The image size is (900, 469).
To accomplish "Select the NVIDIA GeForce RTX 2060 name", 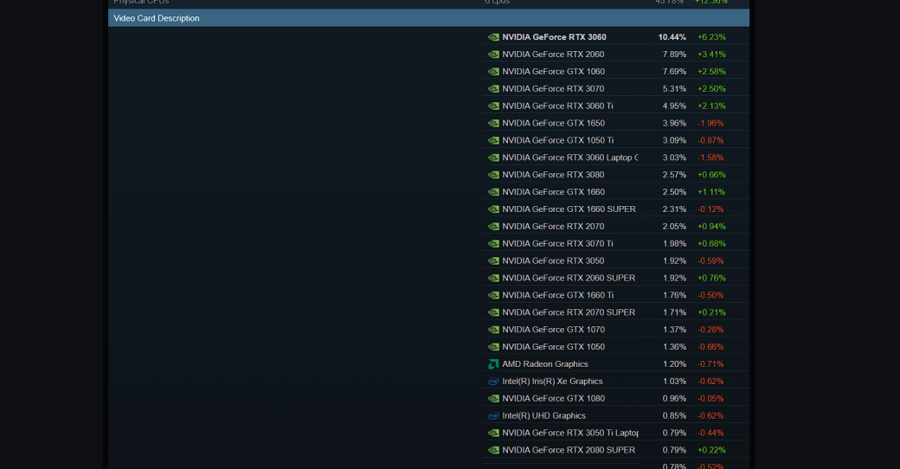I will click(553, 54).
